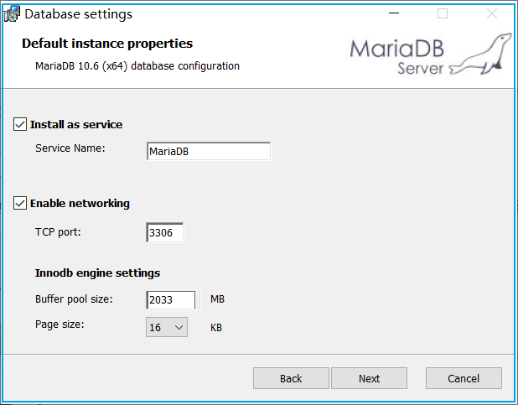Click the 'TCP port:' label
This screenshot has width=518, height=405.
click(x=58, y=232)
